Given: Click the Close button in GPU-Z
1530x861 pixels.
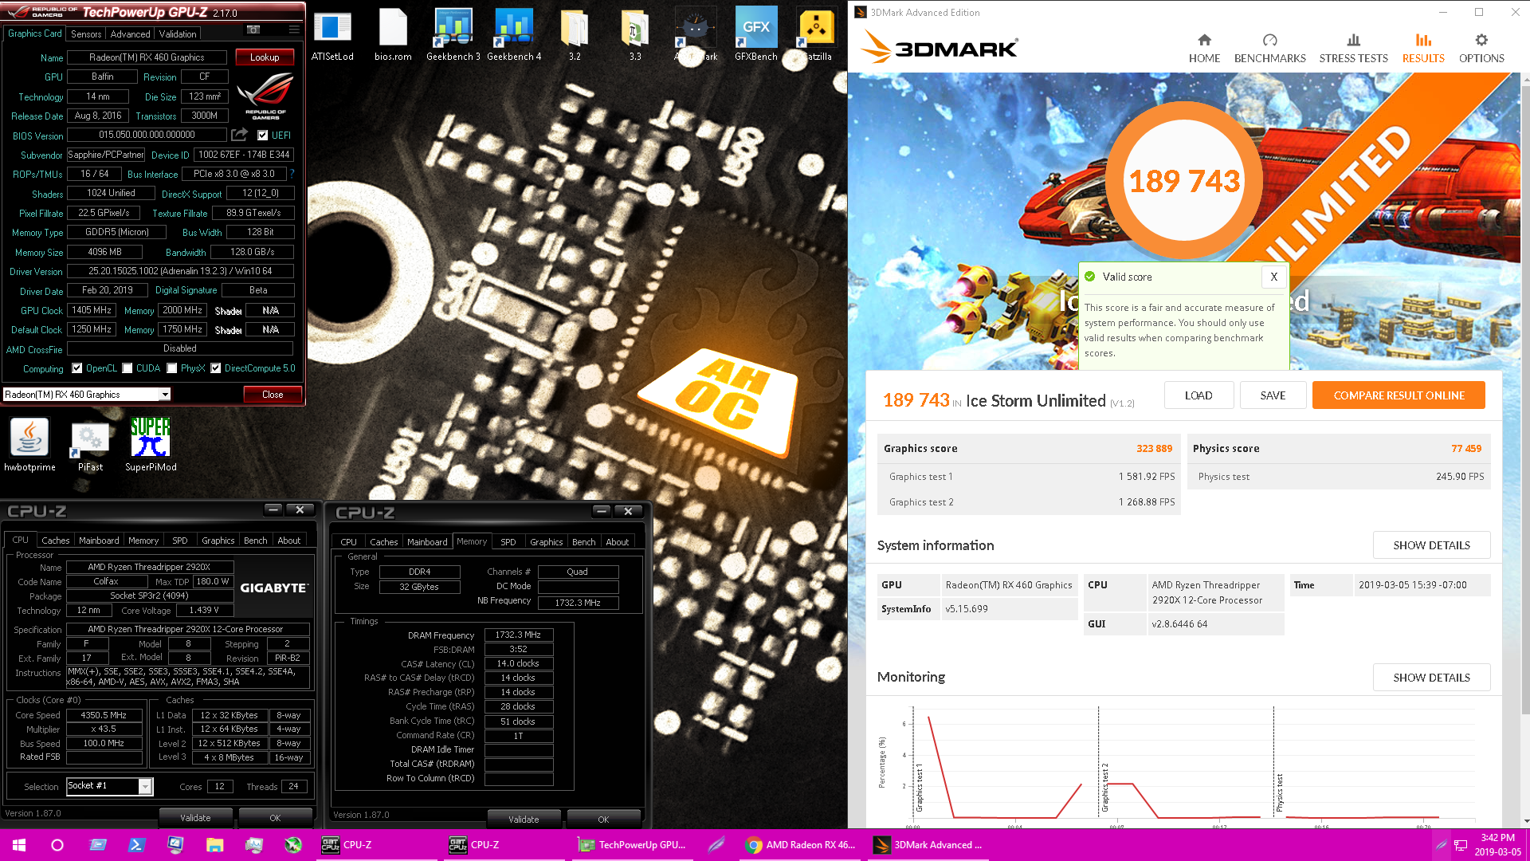Looking at the screenshot, I should coord(273,395).
